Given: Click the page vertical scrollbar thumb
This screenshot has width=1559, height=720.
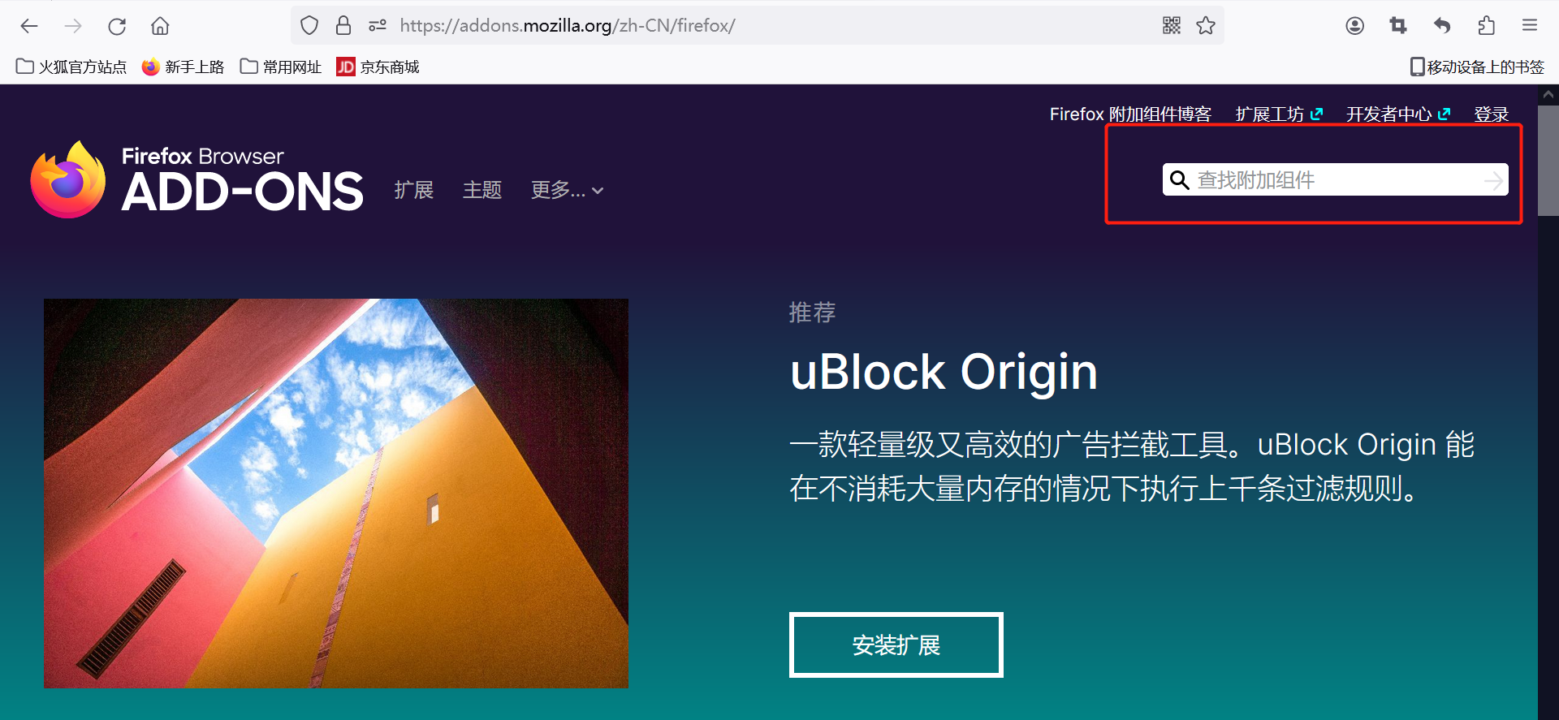Looking at the screenshot, I should (x=1548, y=160).
